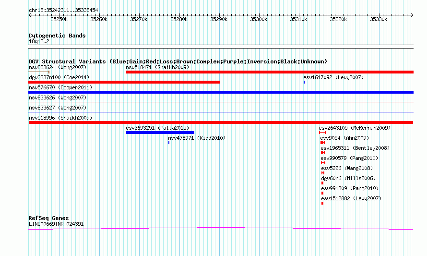Click the 35270k ruler tick label
The image size is (427, 256).
139,19
